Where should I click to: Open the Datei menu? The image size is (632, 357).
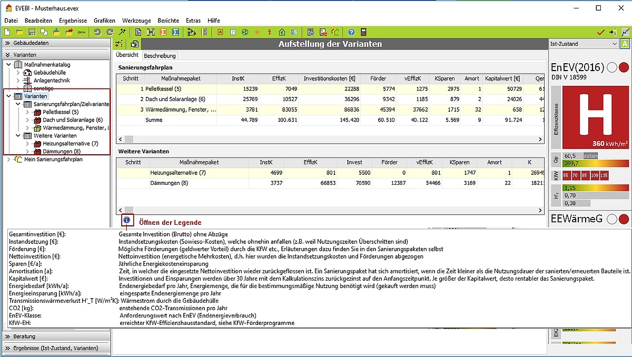click(x=11, y=21)
